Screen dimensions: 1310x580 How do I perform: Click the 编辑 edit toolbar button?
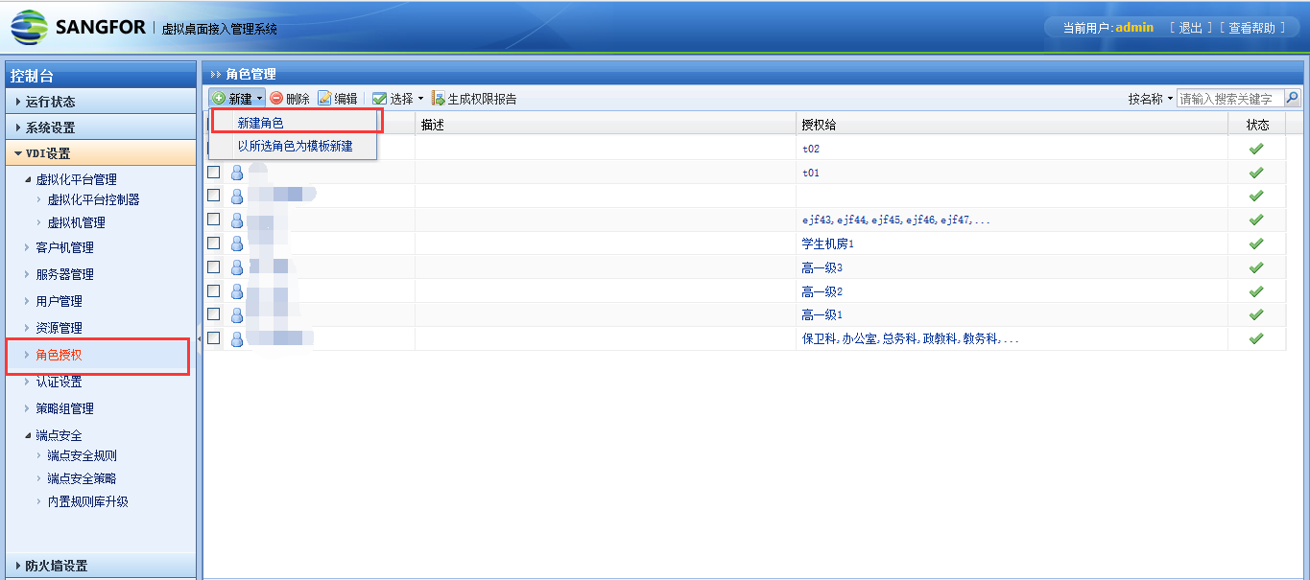tap(338, 99)
